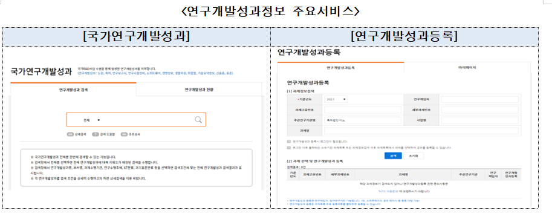Switch to the 연구개발성과 현황 tab
The image size is (552, 219).
point(199,90)
